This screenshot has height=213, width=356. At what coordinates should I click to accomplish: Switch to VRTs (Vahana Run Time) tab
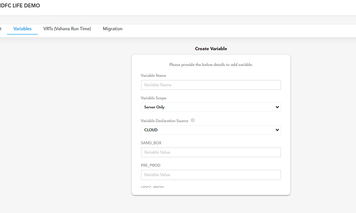pyautogui.click(x=67, y=29)
